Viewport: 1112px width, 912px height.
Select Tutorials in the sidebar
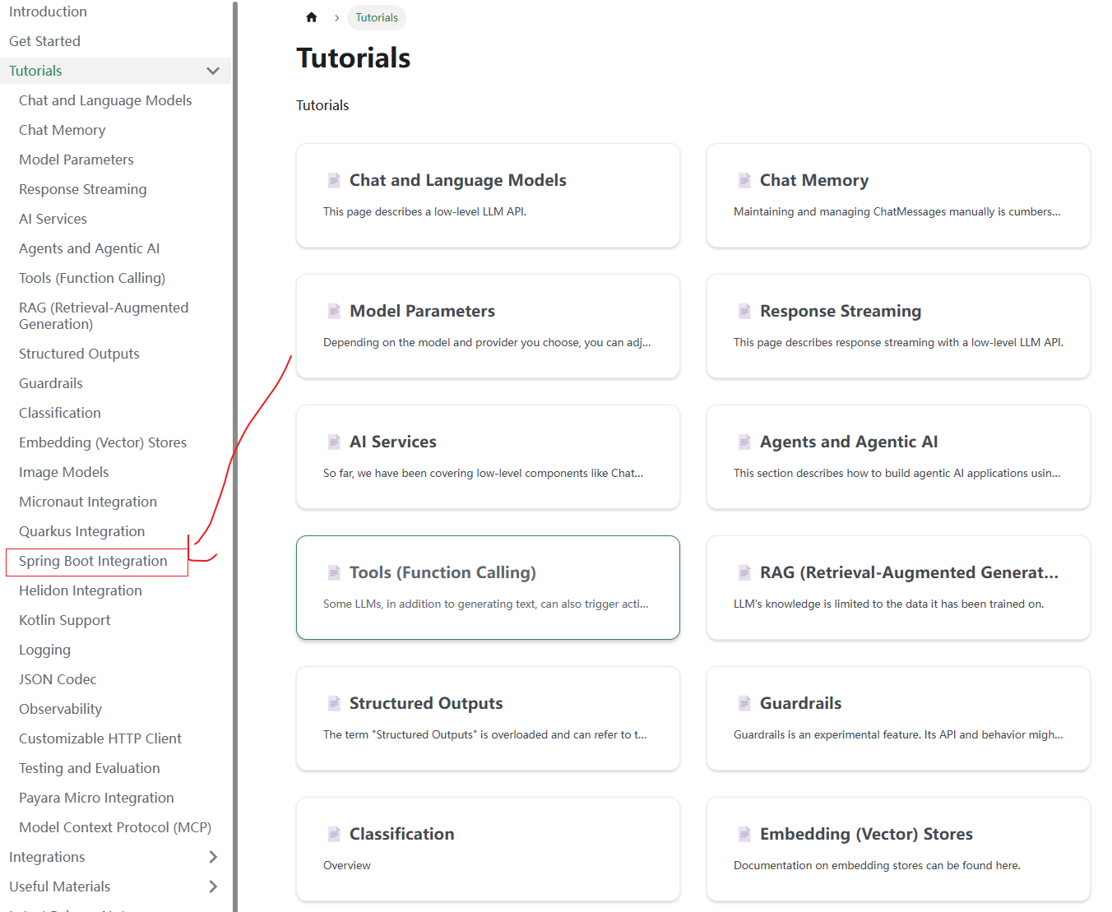point(35,71)
